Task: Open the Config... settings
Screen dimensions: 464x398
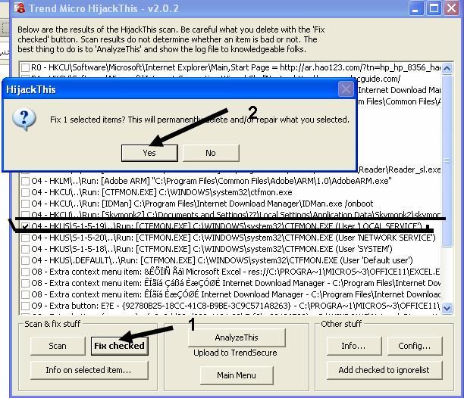Action: pyautogui.click(x=414, y=346)
